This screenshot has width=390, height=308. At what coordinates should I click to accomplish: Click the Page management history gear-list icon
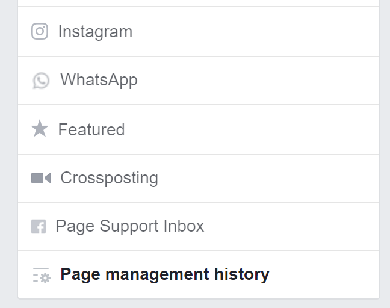tap(42, 275)
